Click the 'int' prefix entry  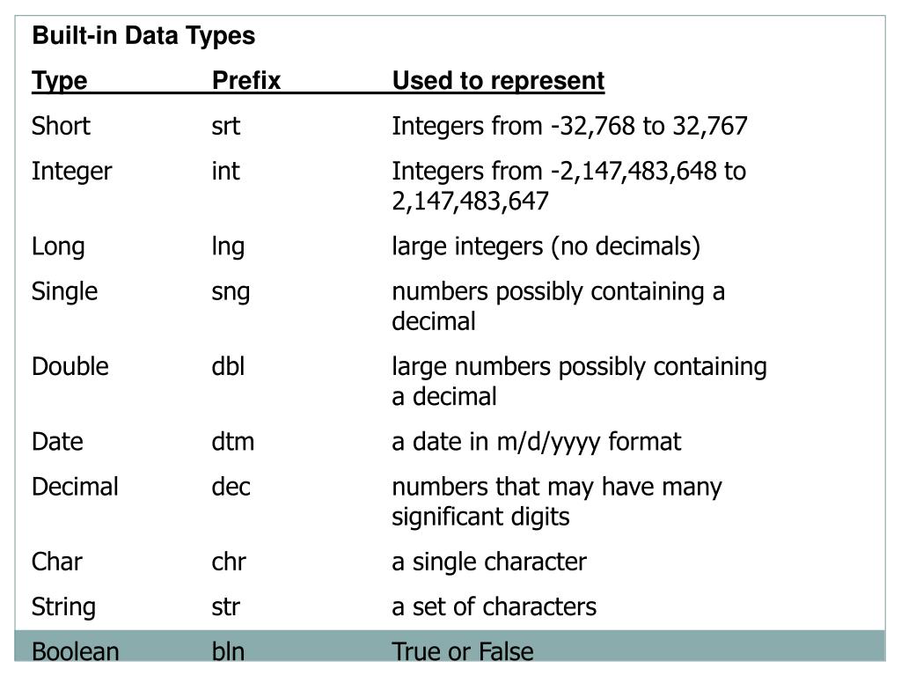[x=226, y=172]
